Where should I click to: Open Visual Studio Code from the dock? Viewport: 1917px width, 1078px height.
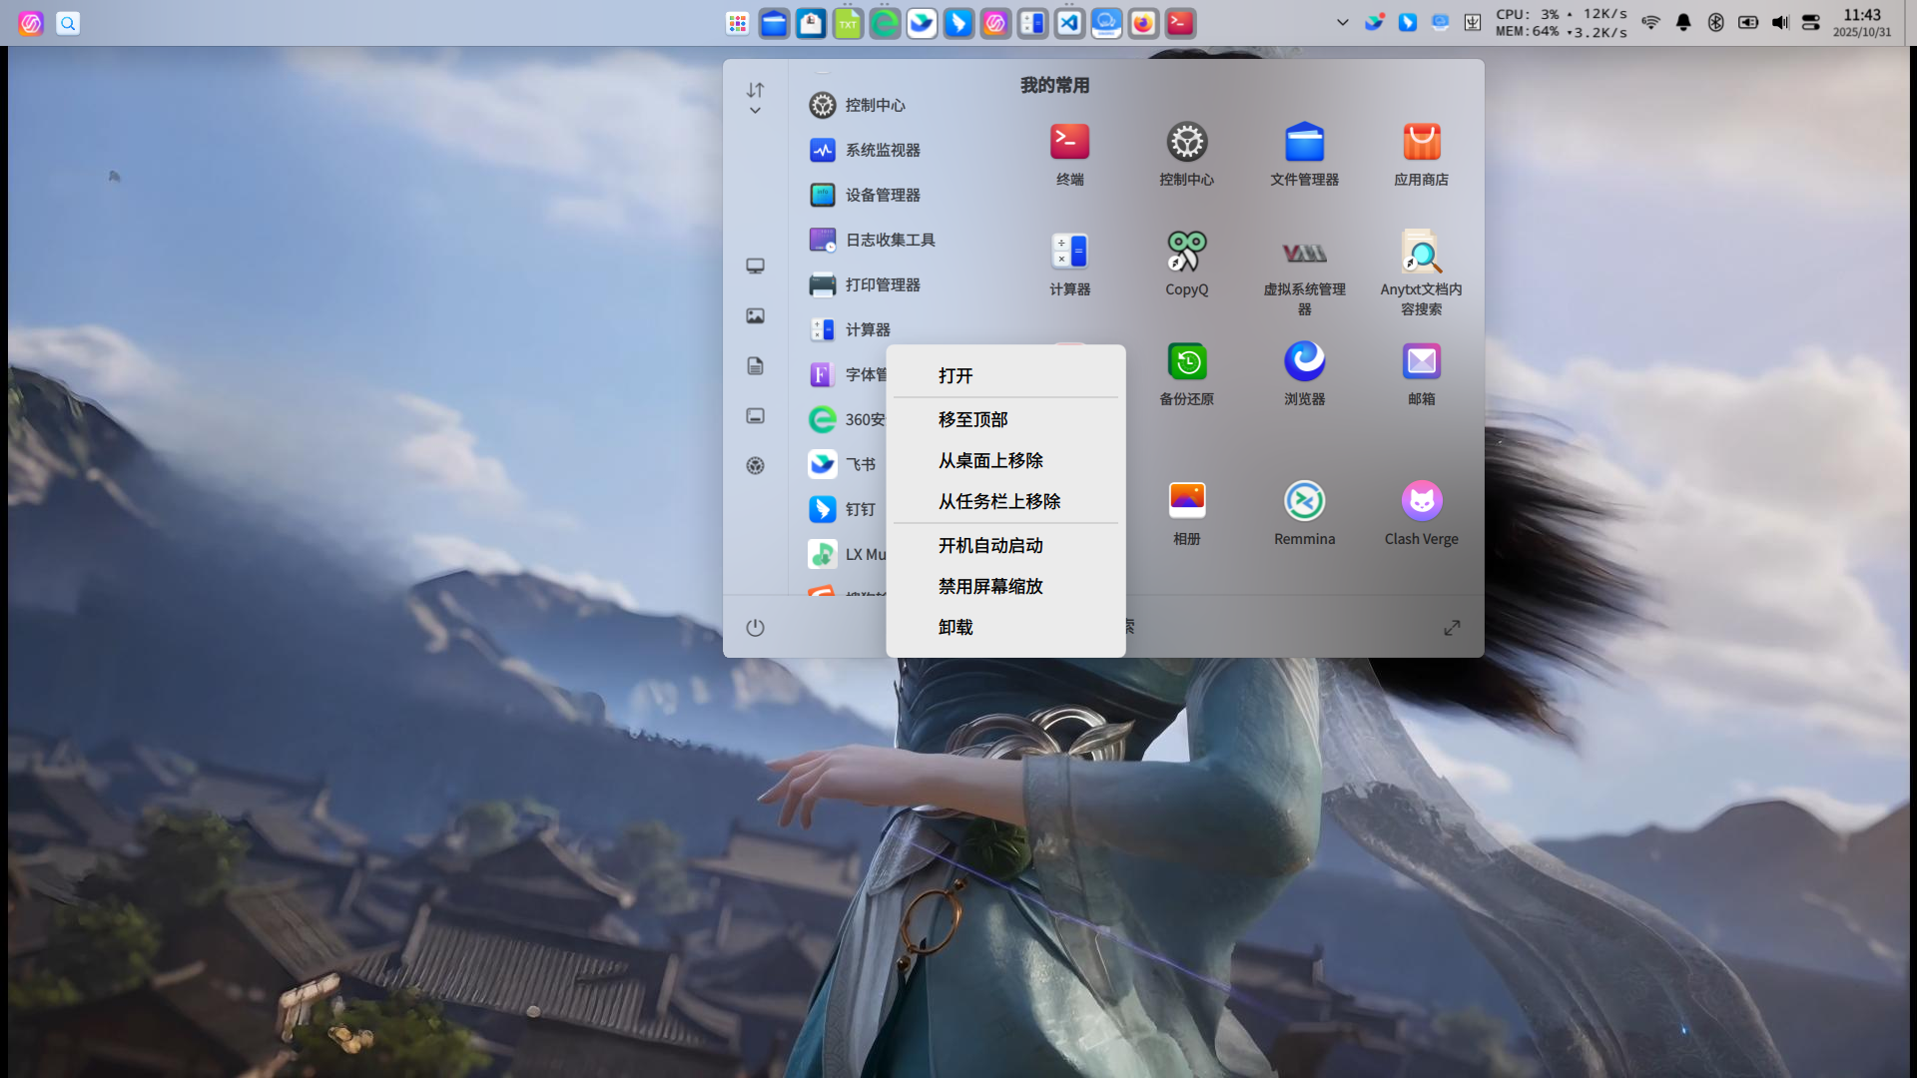(x=1069, y=23)
